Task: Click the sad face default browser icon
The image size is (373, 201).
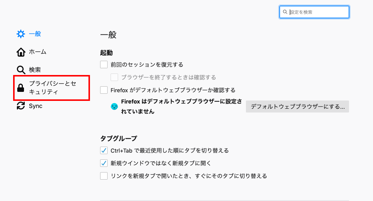Action: [x=114, y=106]
